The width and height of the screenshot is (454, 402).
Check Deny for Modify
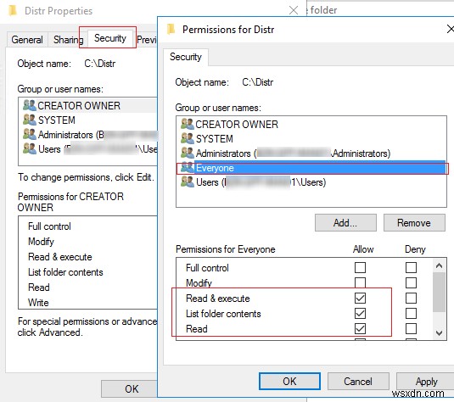pos(411,282)
